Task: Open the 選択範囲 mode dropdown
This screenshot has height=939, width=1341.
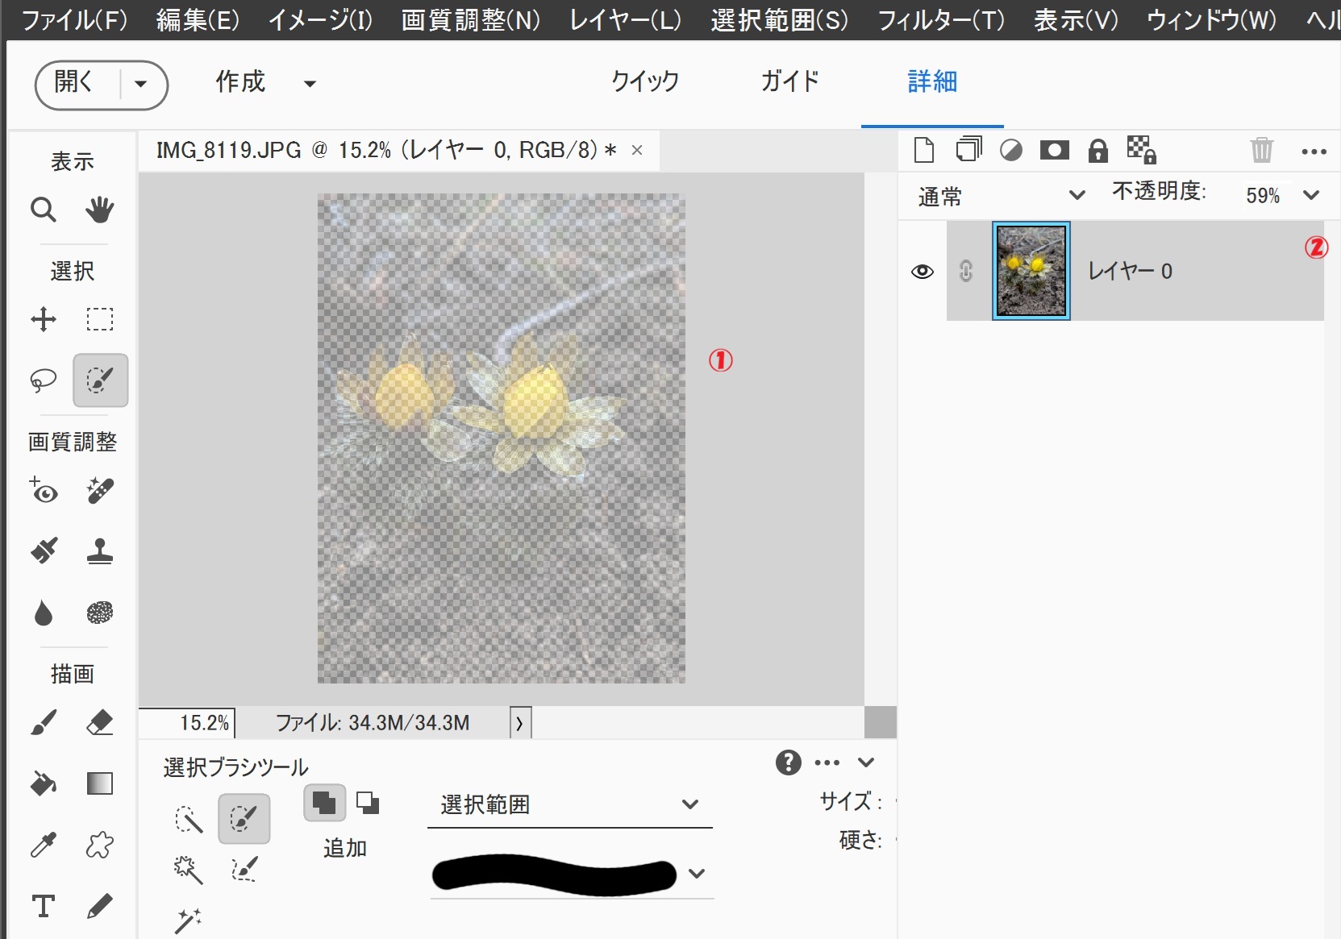Action: coord(569,804)
